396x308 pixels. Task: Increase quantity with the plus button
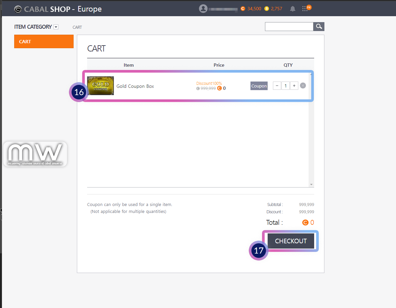[x=294, y=86]
